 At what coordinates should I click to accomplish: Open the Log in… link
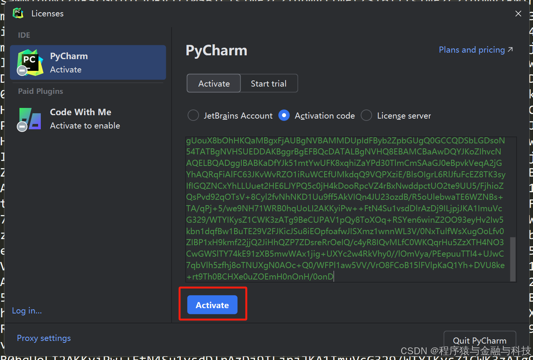pyautogui.click(x=27, y=311)
